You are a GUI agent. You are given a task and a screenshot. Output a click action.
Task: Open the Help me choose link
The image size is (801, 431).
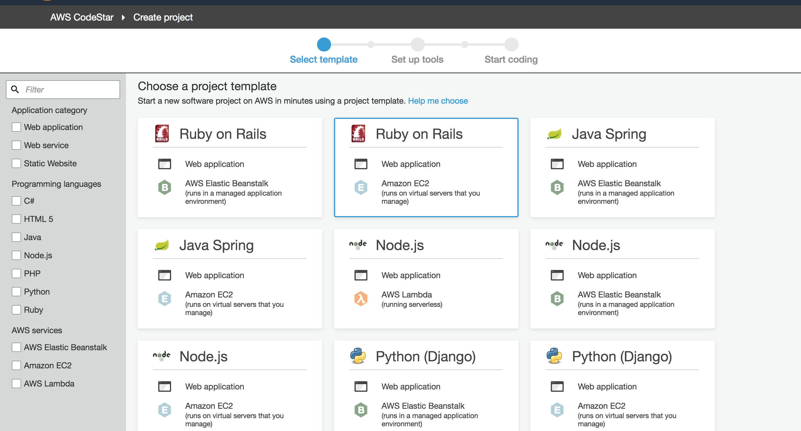coord(438,101)
